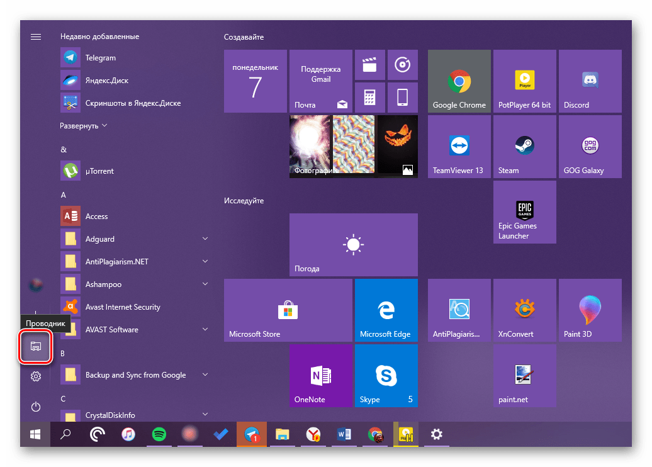Image resolution: width=652 pixels, height=467 pixels.
Task: Launch the TeamViewer 13 tile
Action: pyautogui.click(x=459, y=147)
